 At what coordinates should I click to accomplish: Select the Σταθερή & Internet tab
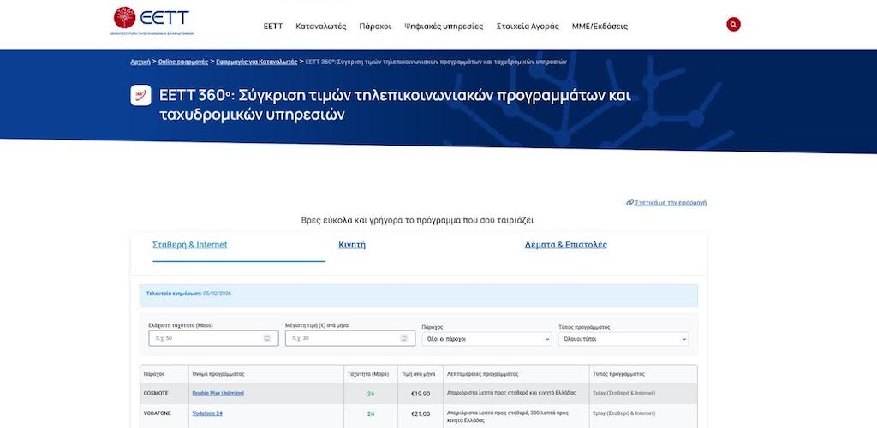point(189,245)
